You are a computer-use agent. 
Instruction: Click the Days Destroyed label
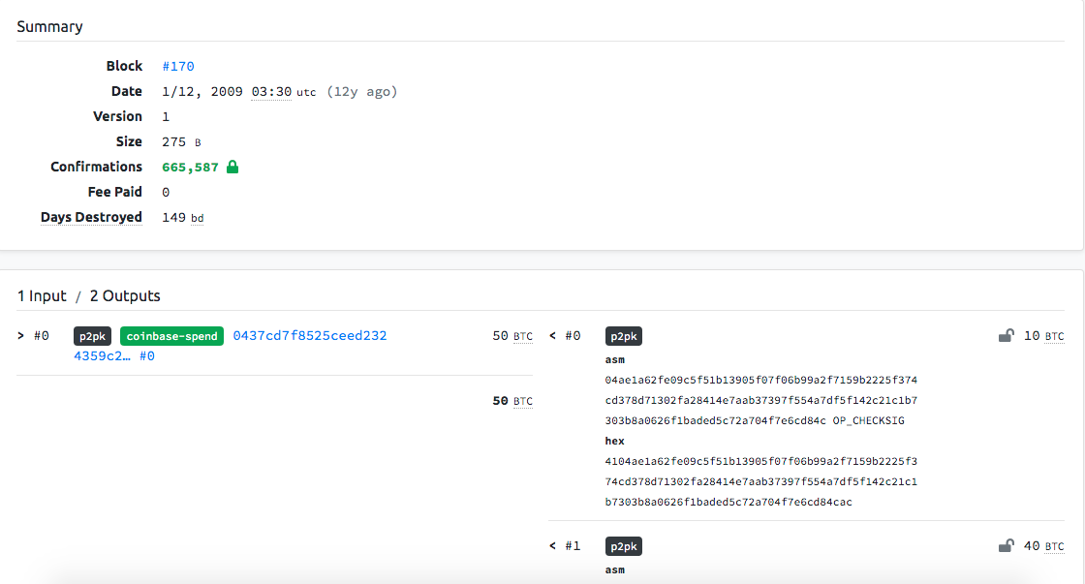(91, 217)
